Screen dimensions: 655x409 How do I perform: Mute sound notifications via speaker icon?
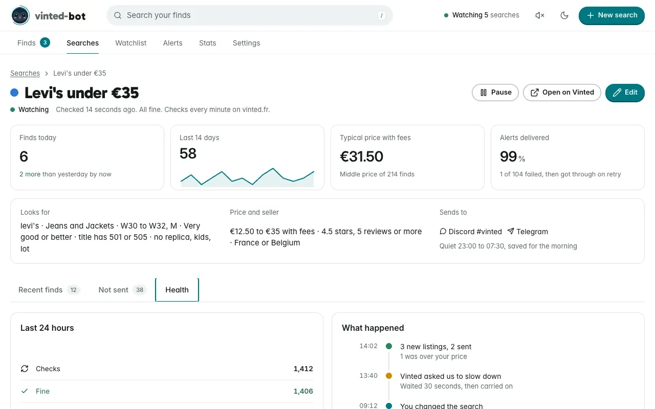coord(540,15)
